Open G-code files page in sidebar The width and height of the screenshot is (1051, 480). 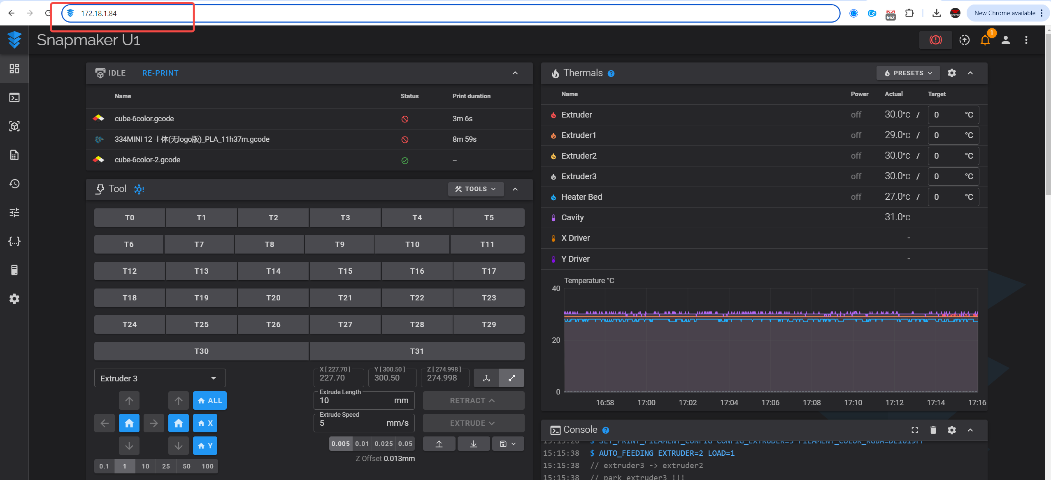point(14,155)
